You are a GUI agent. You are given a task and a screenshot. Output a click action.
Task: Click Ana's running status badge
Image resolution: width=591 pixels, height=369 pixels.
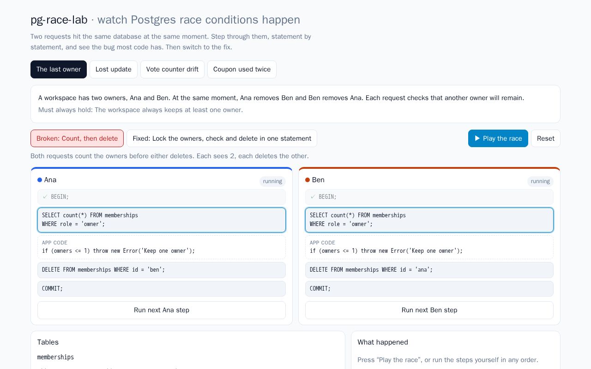(272, 181)
